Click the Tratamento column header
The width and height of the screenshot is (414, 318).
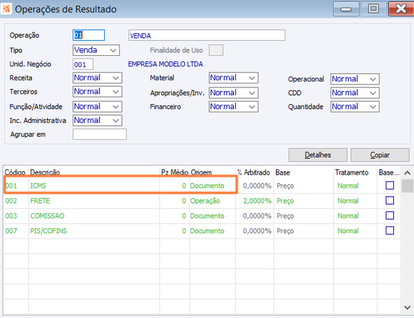click(352, 172)
